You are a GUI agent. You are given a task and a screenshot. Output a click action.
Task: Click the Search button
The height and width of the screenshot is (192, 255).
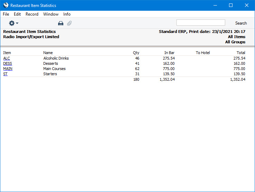[241, 23]
